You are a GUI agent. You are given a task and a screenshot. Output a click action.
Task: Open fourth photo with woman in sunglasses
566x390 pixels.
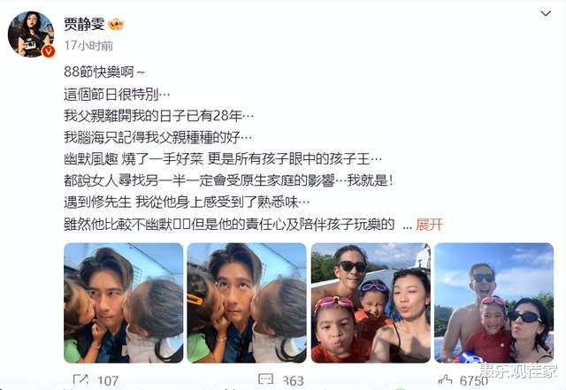click(x=494, y=303)
